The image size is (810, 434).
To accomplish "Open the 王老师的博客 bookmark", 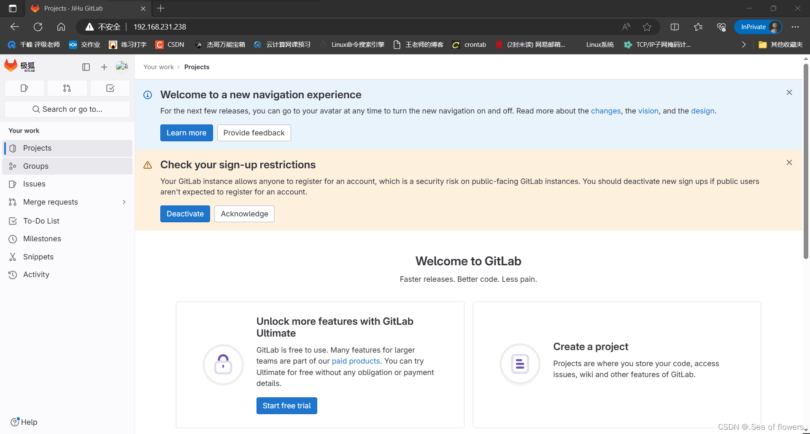I will 418,45.
